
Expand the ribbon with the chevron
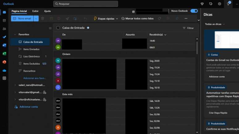click(x=199, y=20)
